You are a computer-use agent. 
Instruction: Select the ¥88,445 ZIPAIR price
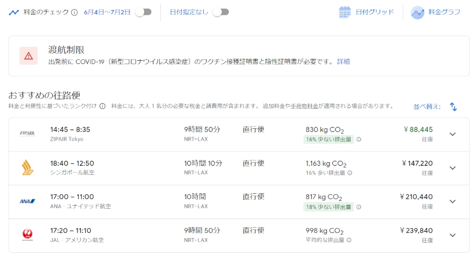click(x=418, y=130)
